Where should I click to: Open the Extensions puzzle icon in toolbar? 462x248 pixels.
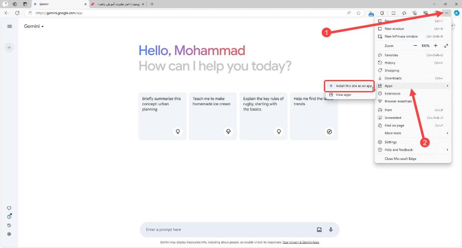(382, 13)
